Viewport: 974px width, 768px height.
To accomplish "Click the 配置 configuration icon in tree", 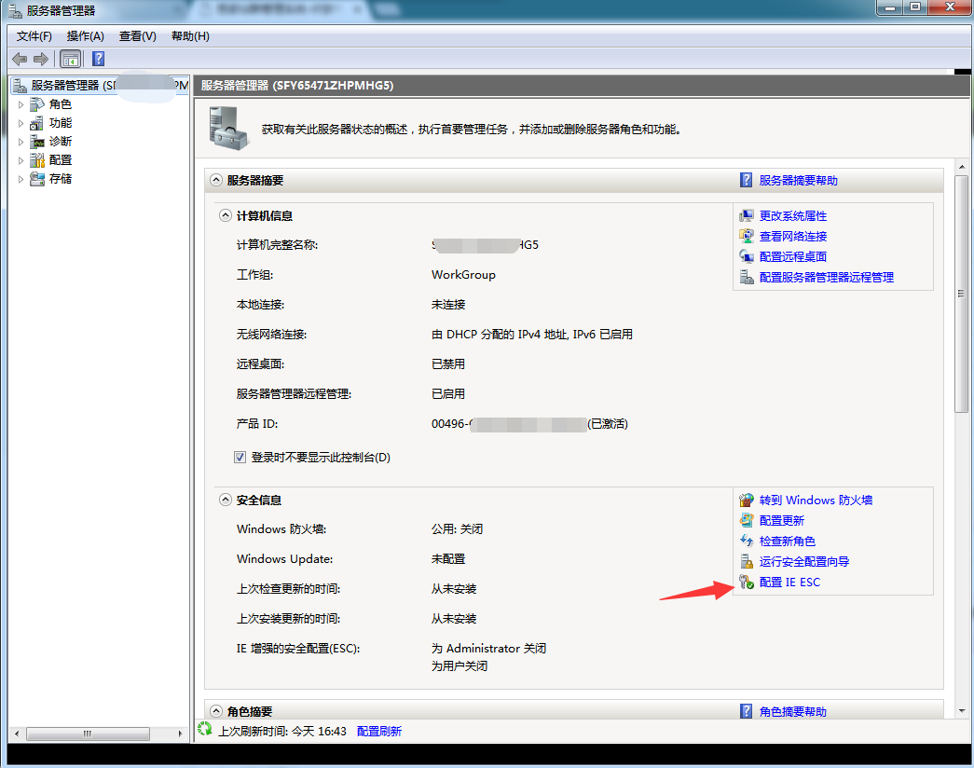I will click(x=37, y=160).
